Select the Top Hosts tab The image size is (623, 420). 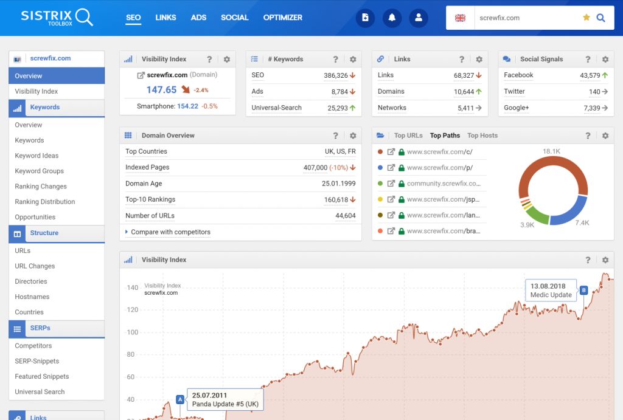click(x=482, y=136)
